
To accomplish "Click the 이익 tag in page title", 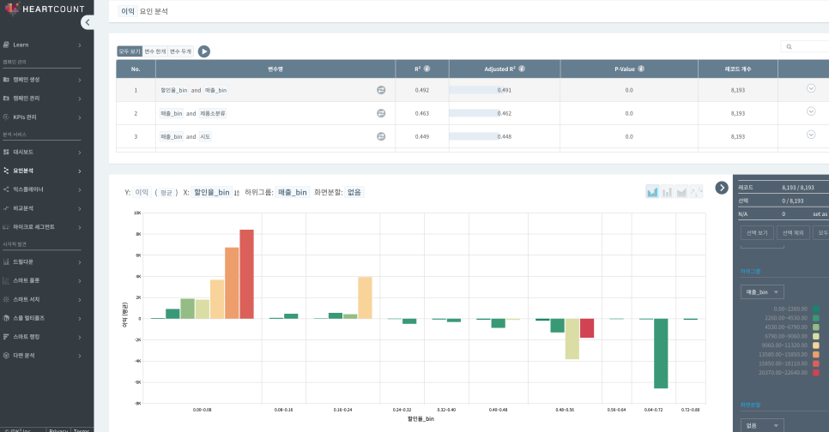I will click(127, 11).
